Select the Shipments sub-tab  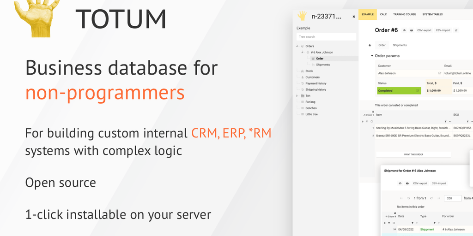(400, 45)
